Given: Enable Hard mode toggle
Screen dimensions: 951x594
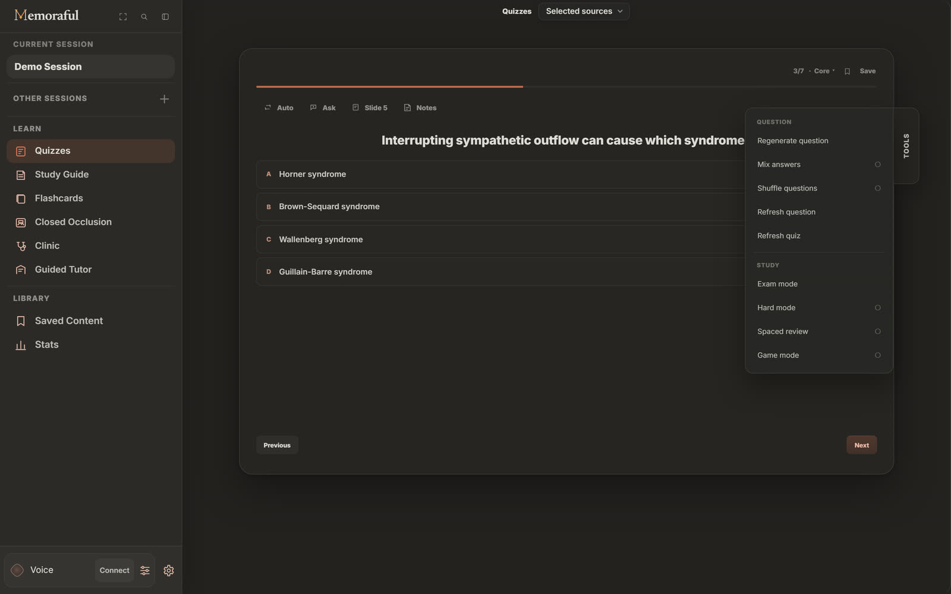Looking at the screenshot, I should (x=877, y=308).
